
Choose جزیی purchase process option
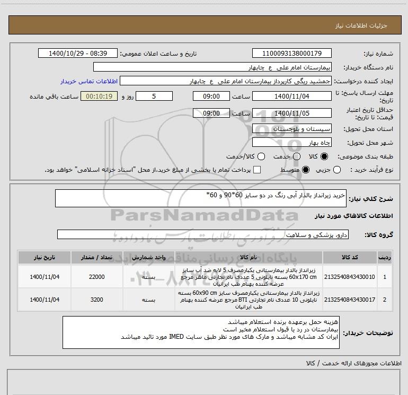tap(337, 170)
